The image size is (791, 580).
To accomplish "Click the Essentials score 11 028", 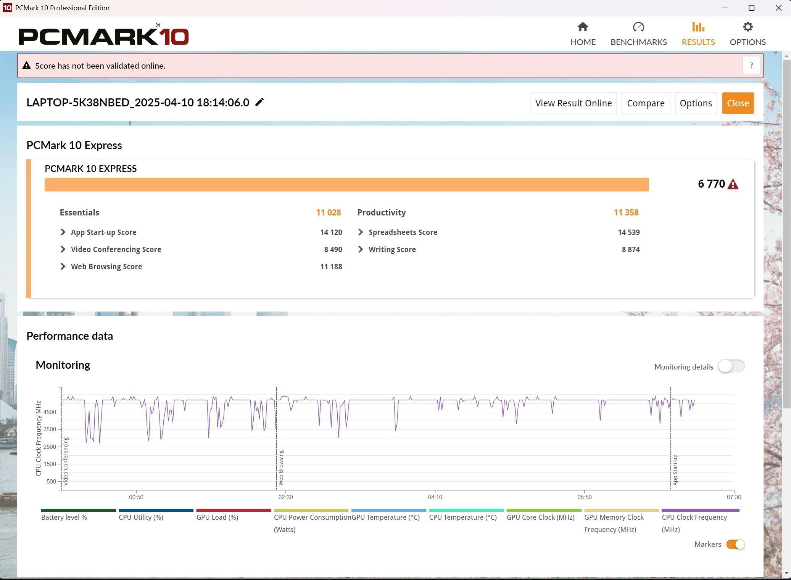I will click(328, 212).
